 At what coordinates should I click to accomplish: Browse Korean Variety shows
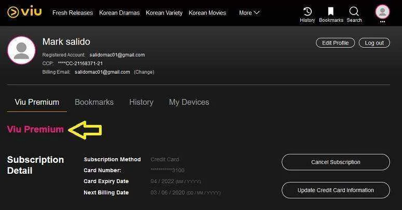[164, 13]
